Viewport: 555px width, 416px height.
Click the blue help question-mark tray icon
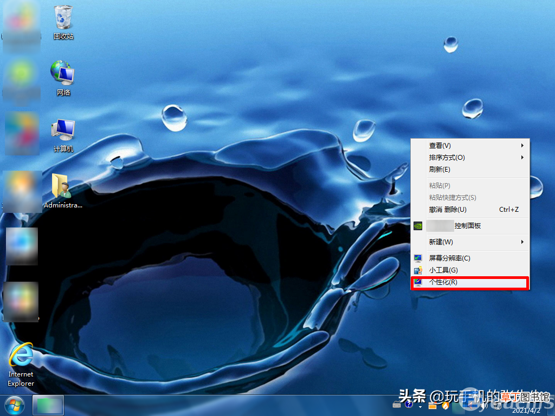(409, 404)
